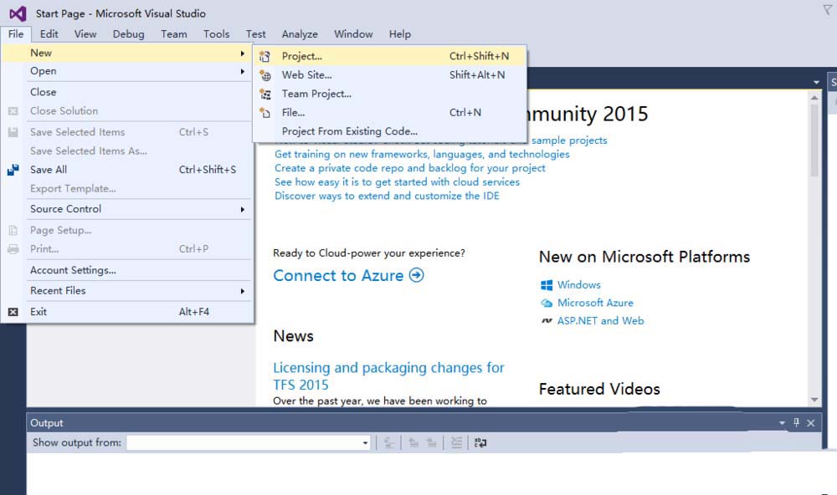Click the new File icon in submenu
Image resolution: width=837 pixels, height=495 pixels.
pyautogui.click(x=265, y=113)
